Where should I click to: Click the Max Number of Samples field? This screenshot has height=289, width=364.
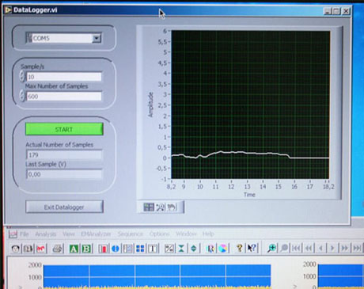64,96
